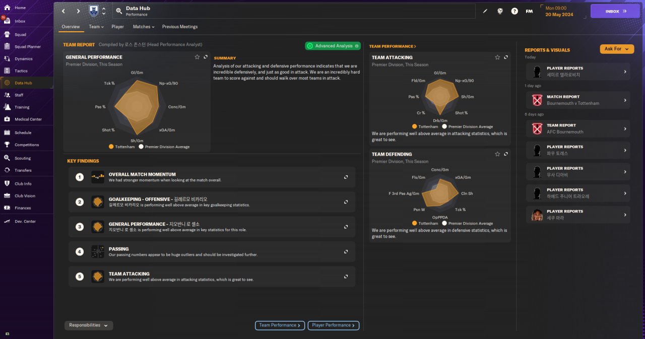The height and width of the screenshot is (339, 645).
Task: Click the pencil edit icon in top bar
Action: (x=485, y=11)
